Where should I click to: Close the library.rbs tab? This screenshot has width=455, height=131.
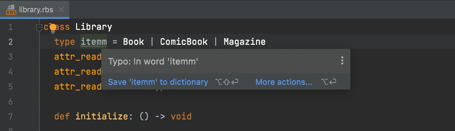[61, 10]
